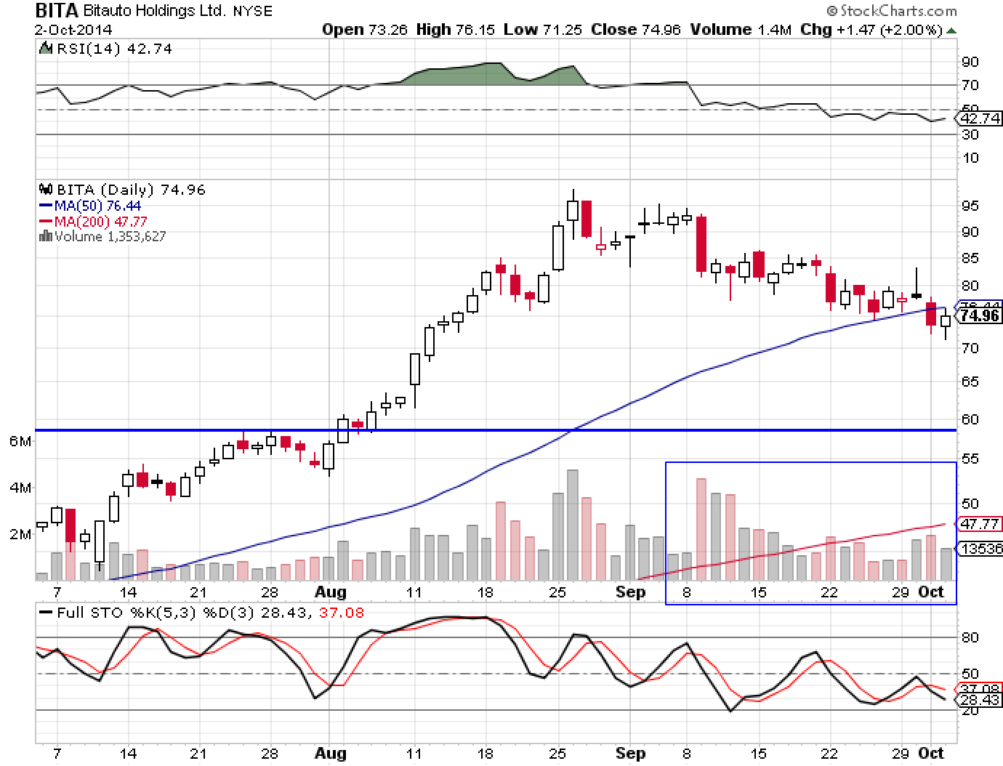The width and height of the screenshot is (1003, 766).
Task: Click the MA(200) 47.77 legend text
Action: point(101,222)
